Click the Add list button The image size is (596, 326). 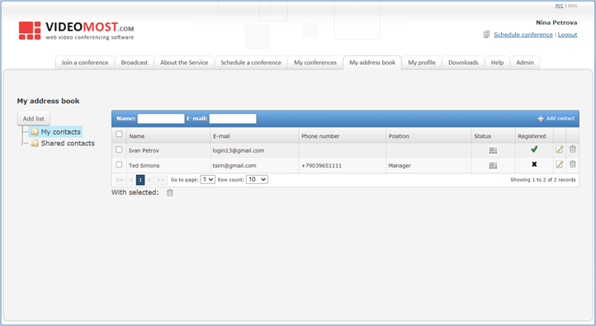(34, 119)
